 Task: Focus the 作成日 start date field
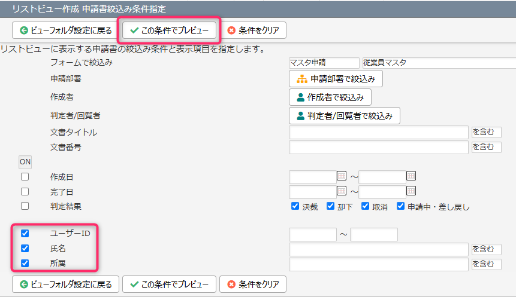coord(313,177)
